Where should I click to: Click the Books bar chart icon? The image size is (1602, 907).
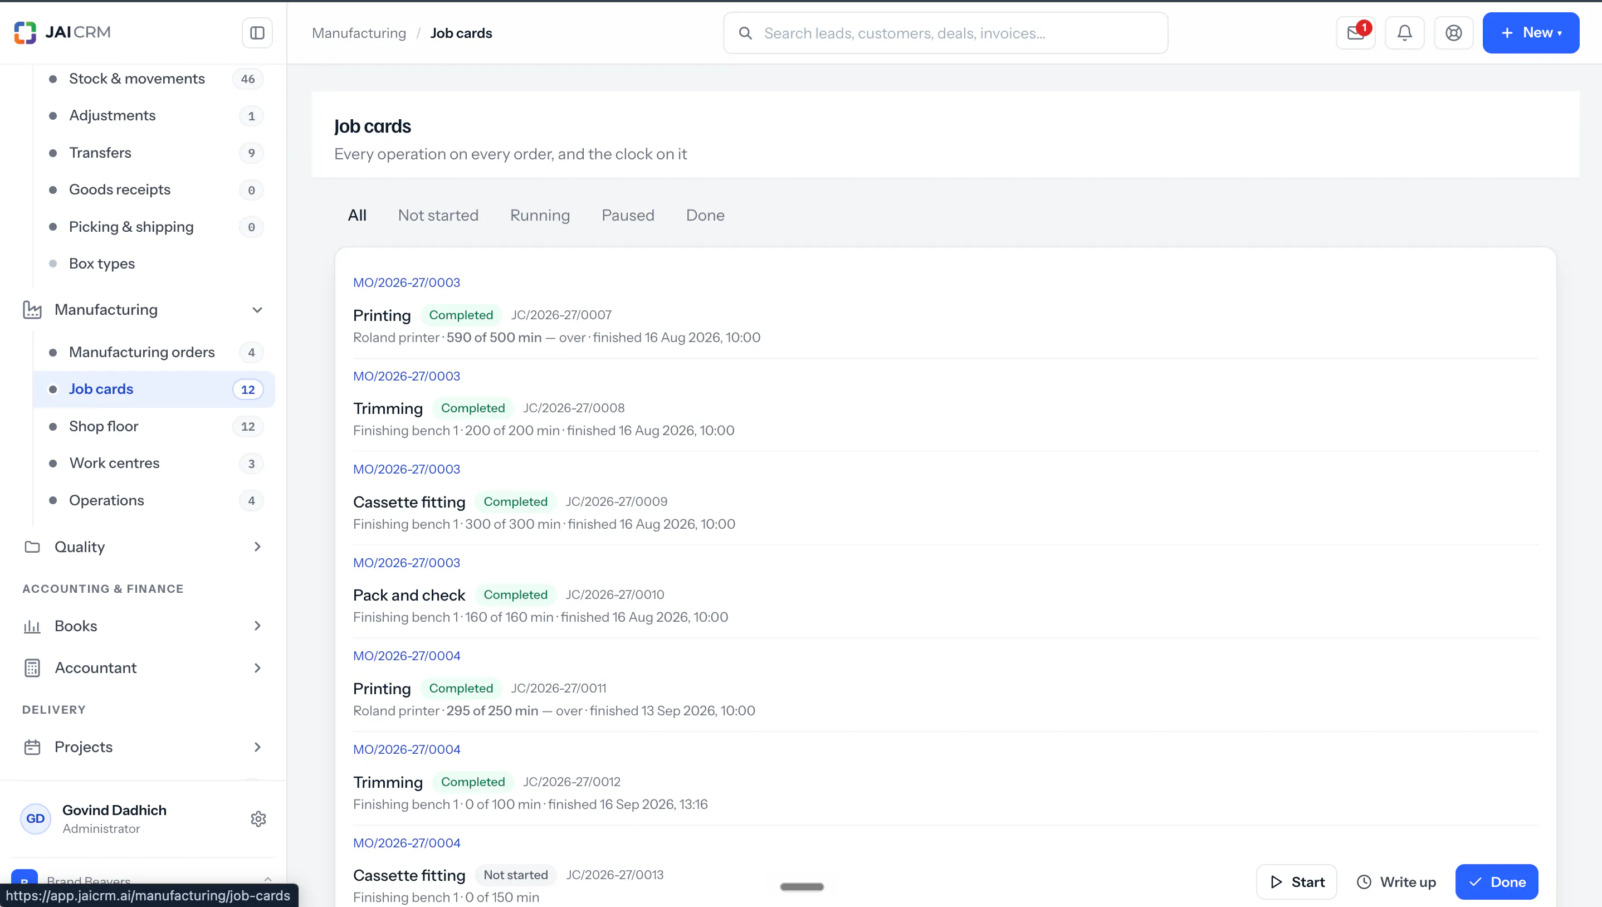[x=32, y=626]
